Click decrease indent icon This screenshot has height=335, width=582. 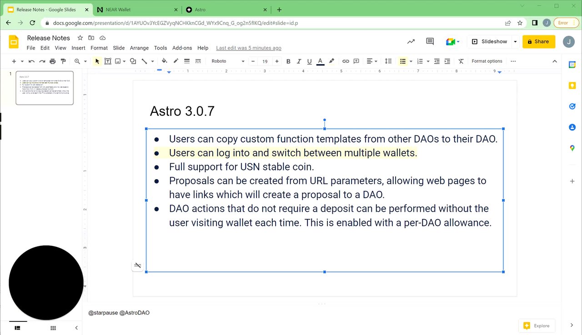pyautogui.click(x=436, y=61)
